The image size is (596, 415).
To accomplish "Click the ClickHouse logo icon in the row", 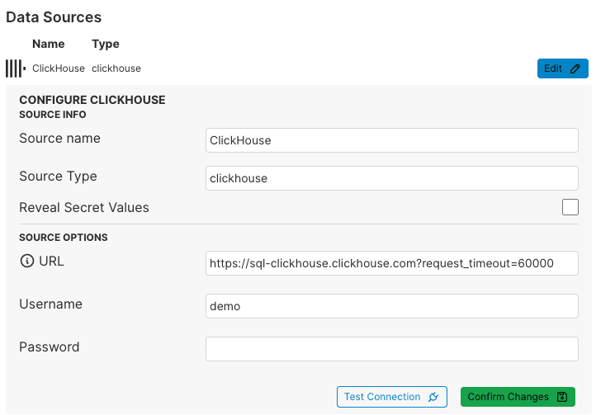I will coord(15,68).
